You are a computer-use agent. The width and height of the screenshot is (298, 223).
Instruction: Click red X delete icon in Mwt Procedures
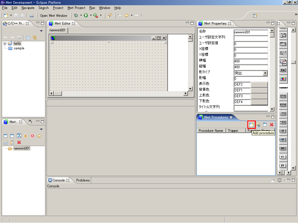click(x=272, y=125)
